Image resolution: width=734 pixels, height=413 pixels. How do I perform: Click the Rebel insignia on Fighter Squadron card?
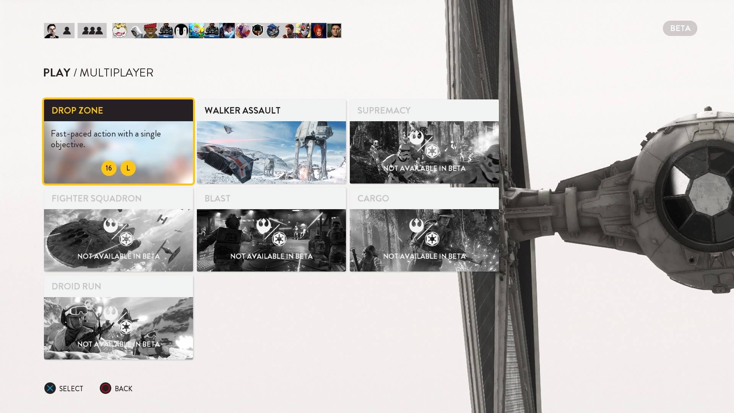pyautogui.click(x=111, y=224)
